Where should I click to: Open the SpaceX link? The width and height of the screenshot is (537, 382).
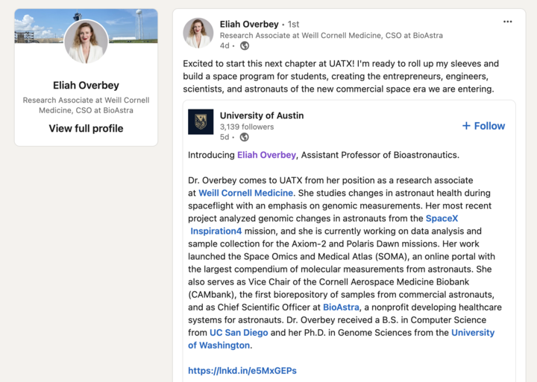(442, 218)
